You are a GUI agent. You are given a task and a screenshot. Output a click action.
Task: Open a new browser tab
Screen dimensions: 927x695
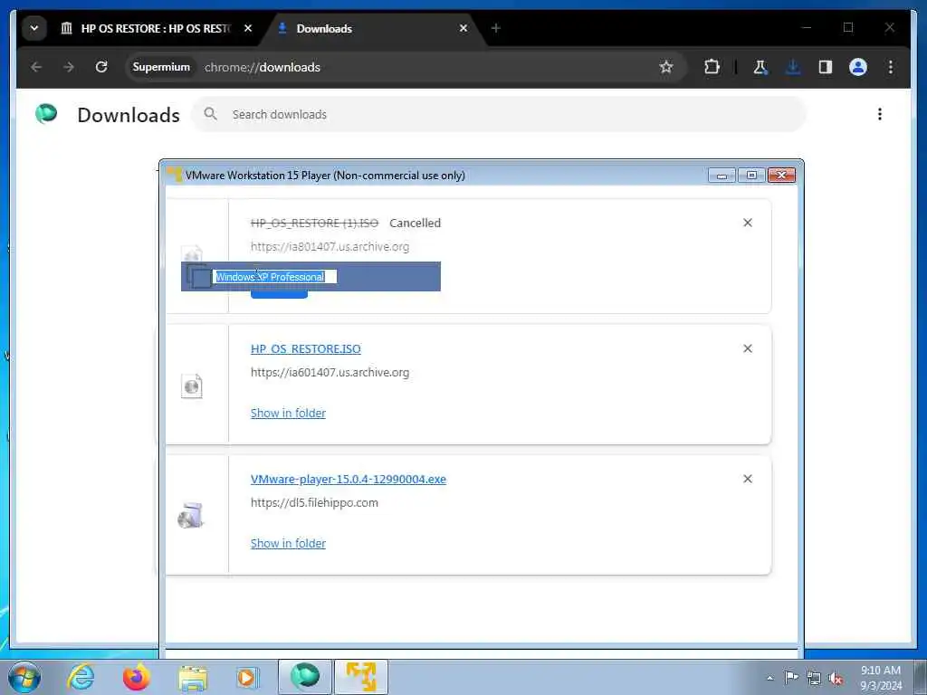click(x=496, y=28)
